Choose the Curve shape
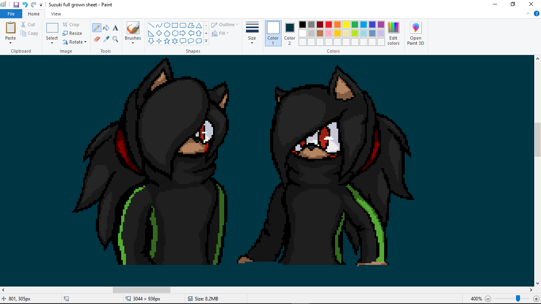The width and height of the screenshot is (541, 304). pos(159,25)
